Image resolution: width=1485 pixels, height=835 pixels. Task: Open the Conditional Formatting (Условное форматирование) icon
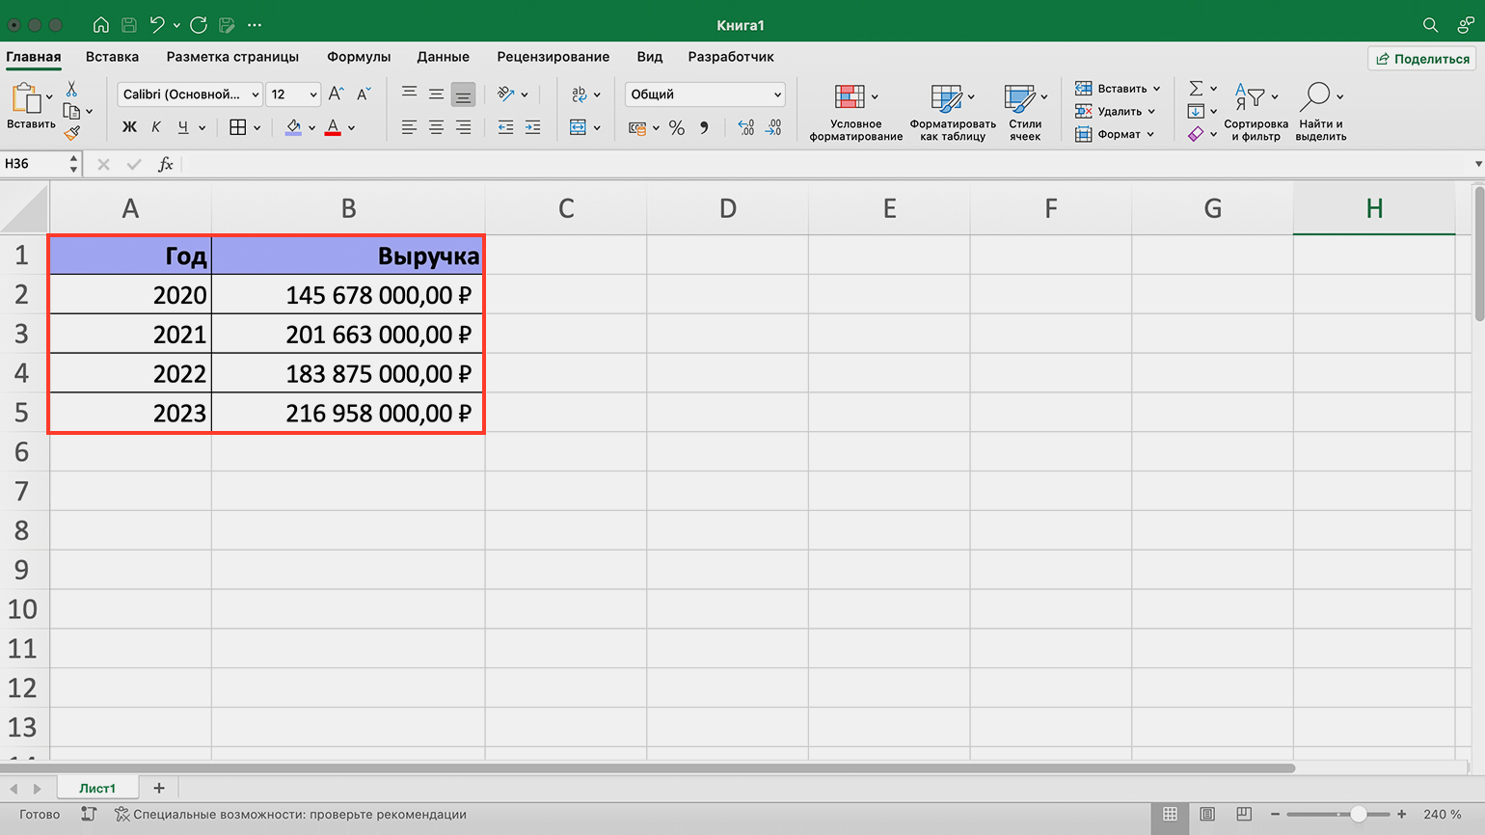pyautogui.click(x=850, y=96)
